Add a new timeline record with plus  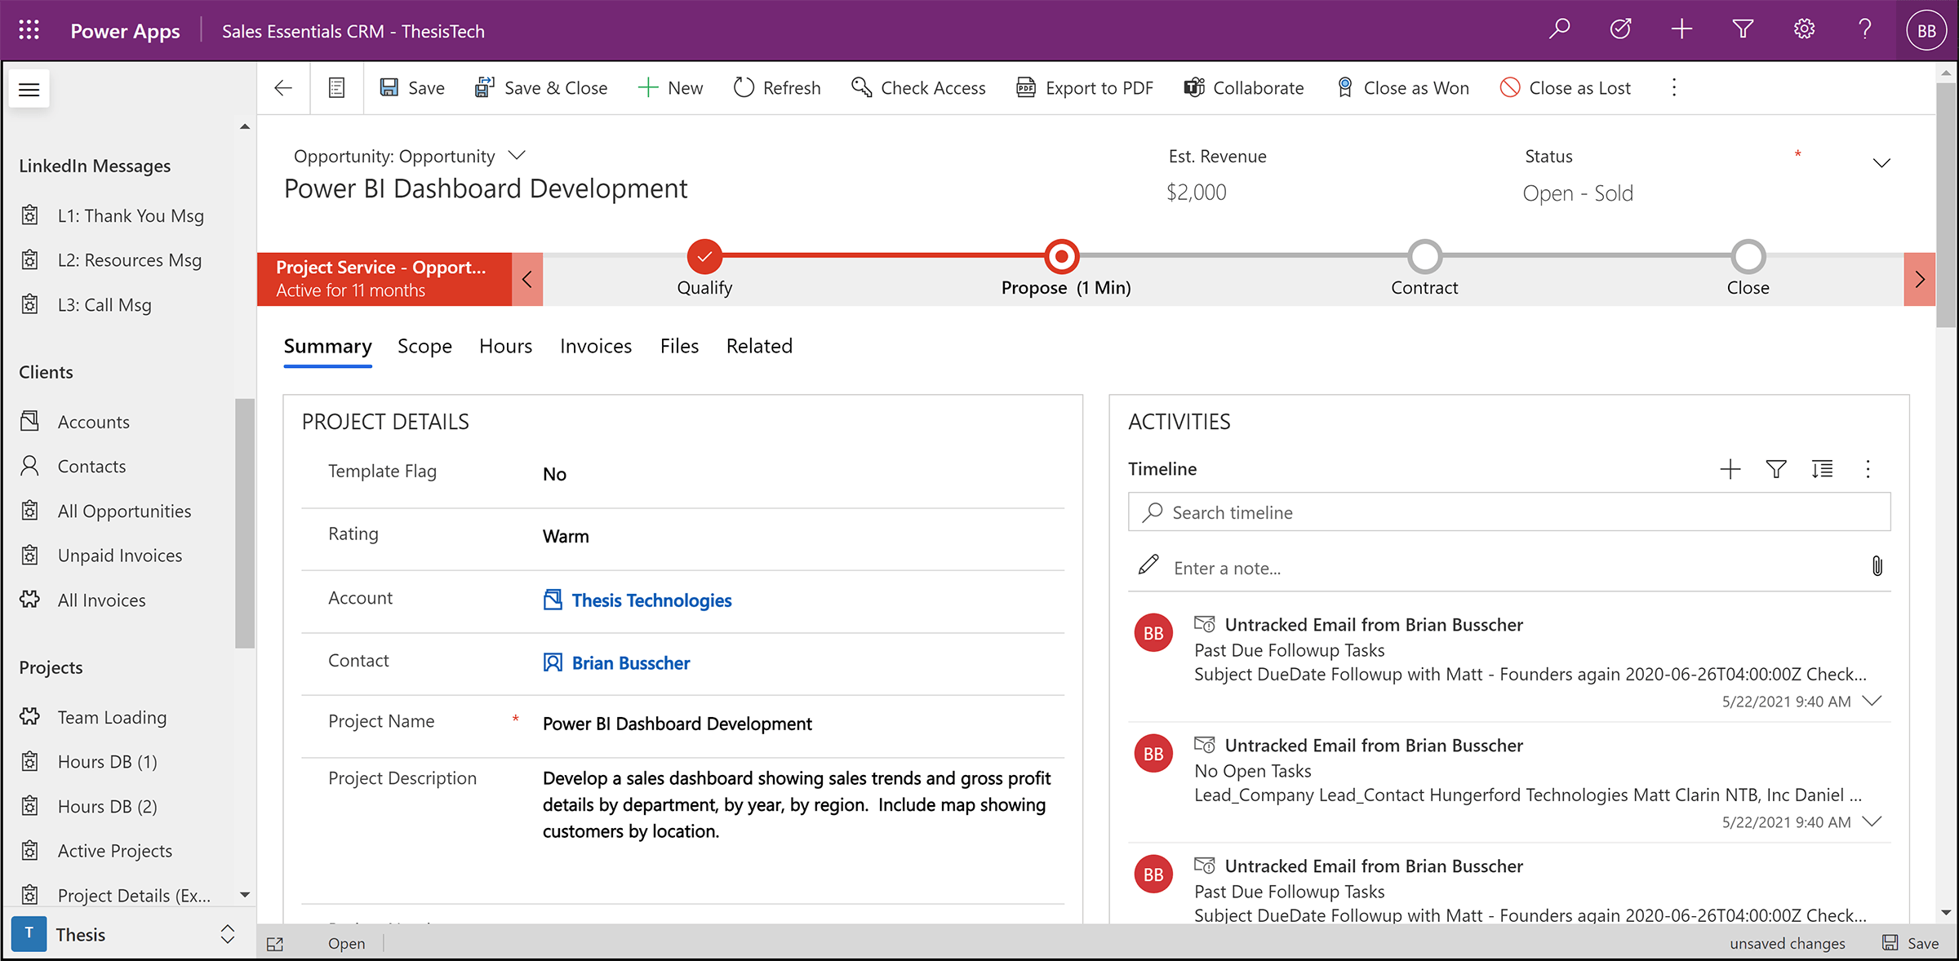pos(1730,469)
